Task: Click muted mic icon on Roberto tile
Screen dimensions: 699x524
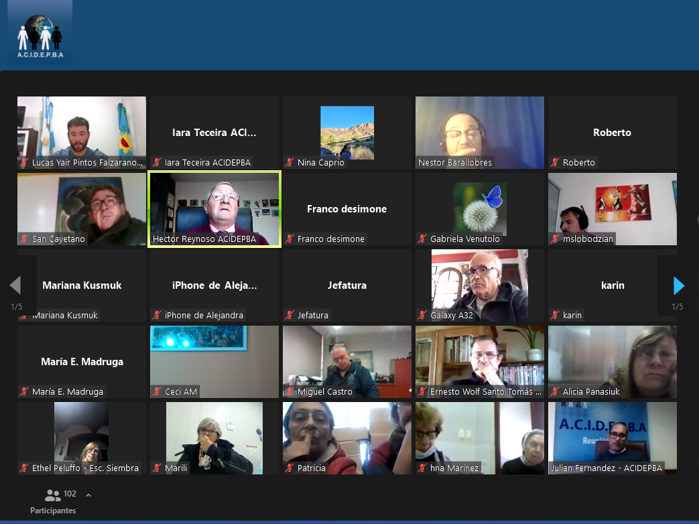Action: (556, 163)
